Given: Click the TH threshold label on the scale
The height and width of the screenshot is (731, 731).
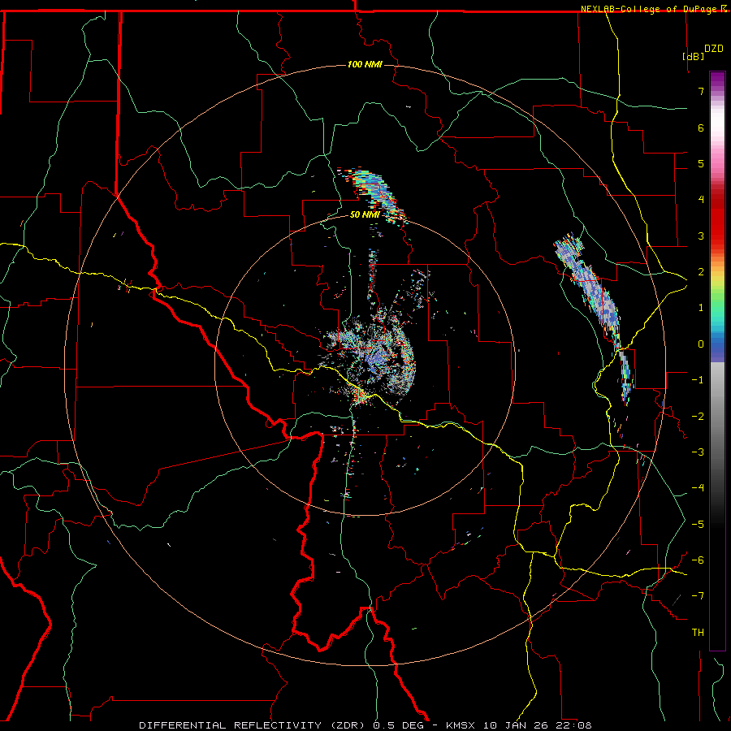Looking at the screenshot, I should pyautogui.click(x=698, y=633).
